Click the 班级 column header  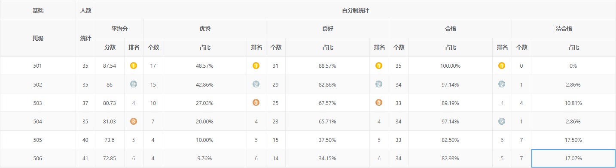[x=38, y=38]
